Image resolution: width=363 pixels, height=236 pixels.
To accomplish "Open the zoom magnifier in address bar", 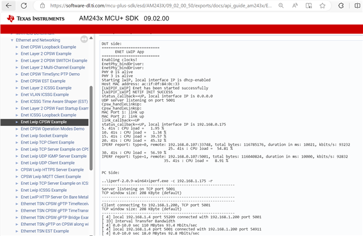I will pos(281,6).
